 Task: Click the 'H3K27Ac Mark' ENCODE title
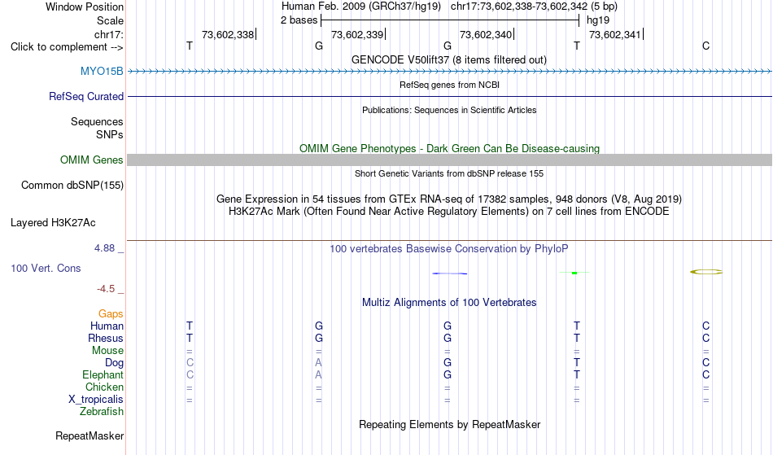[449, 212]
